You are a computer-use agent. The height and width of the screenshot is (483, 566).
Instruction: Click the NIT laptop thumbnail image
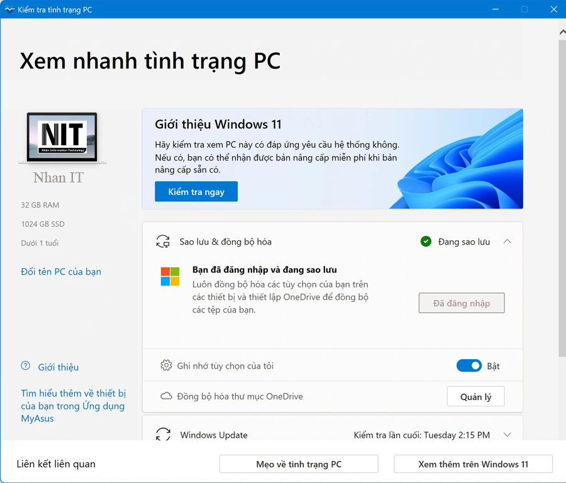[x=62, y=138]
